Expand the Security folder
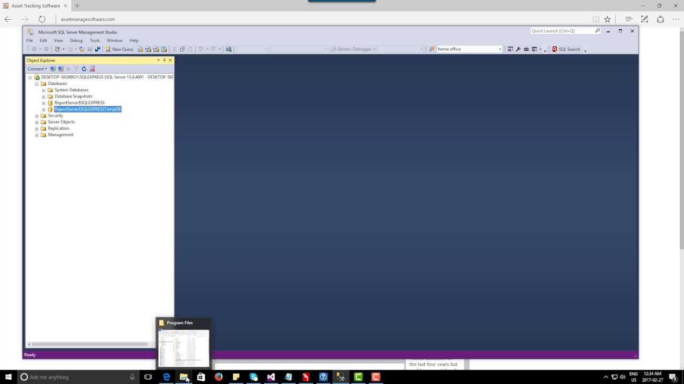This screenshot has height=384, width=684. tap(37, 116)
